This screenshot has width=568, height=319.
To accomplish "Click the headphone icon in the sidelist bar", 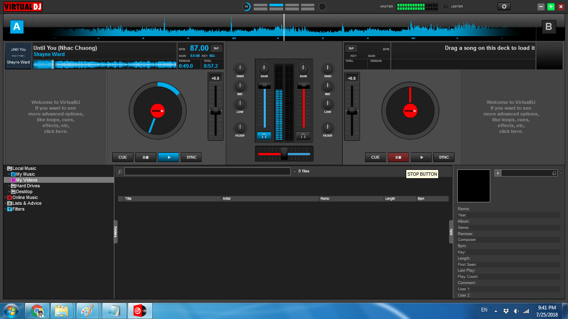I will click(553, 173).
